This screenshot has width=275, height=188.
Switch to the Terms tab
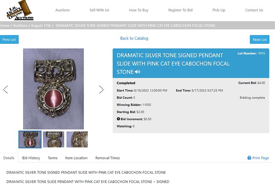[53, 158]
